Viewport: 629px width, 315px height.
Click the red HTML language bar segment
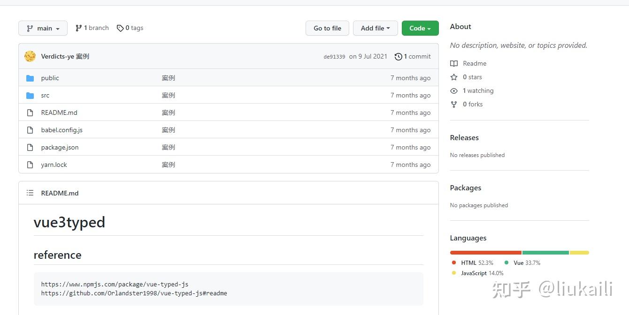(x=485, y=253)
